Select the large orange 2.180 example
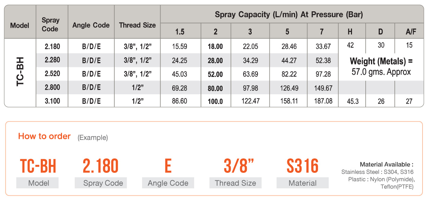 pos(101,166)
